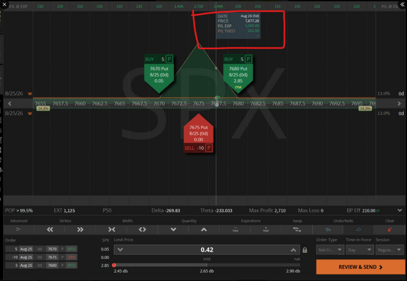Click the Delta -269.83 value
407x281 pixels.
(173, 210)
